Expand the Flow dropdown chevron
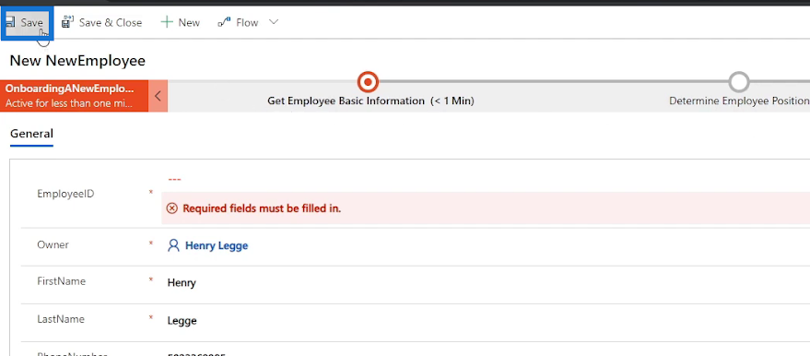 [274, 22]
